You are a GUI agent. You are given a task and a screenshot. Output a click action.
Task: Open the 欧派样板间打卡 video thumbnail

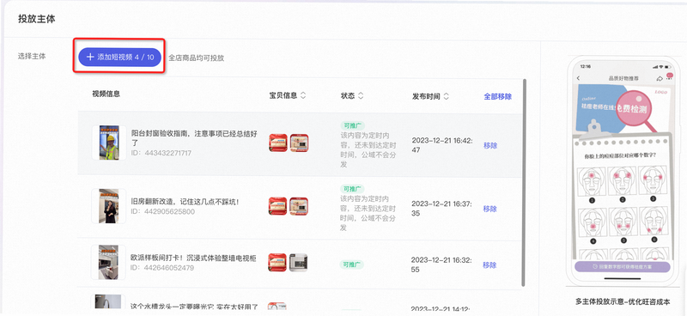point(108,262)
